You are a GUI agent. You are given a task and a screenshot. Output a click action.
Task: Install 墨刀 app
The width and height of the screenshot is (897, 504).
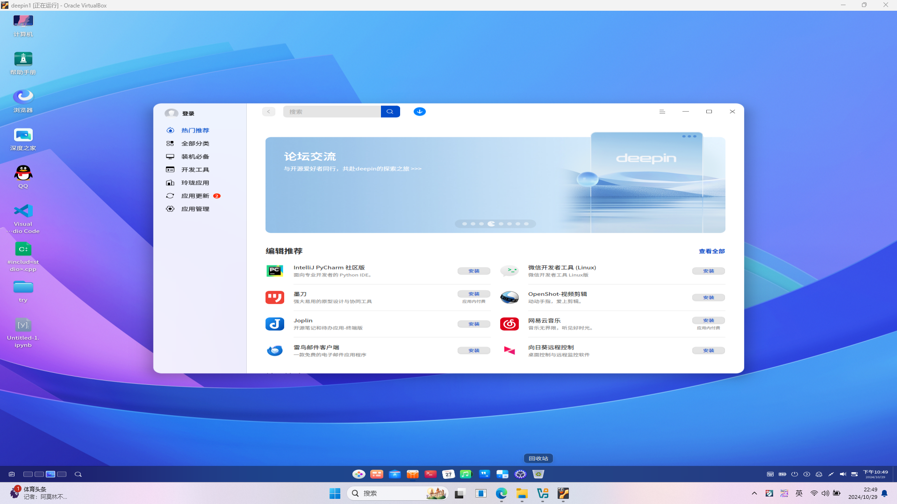click(x=474, y=294)
